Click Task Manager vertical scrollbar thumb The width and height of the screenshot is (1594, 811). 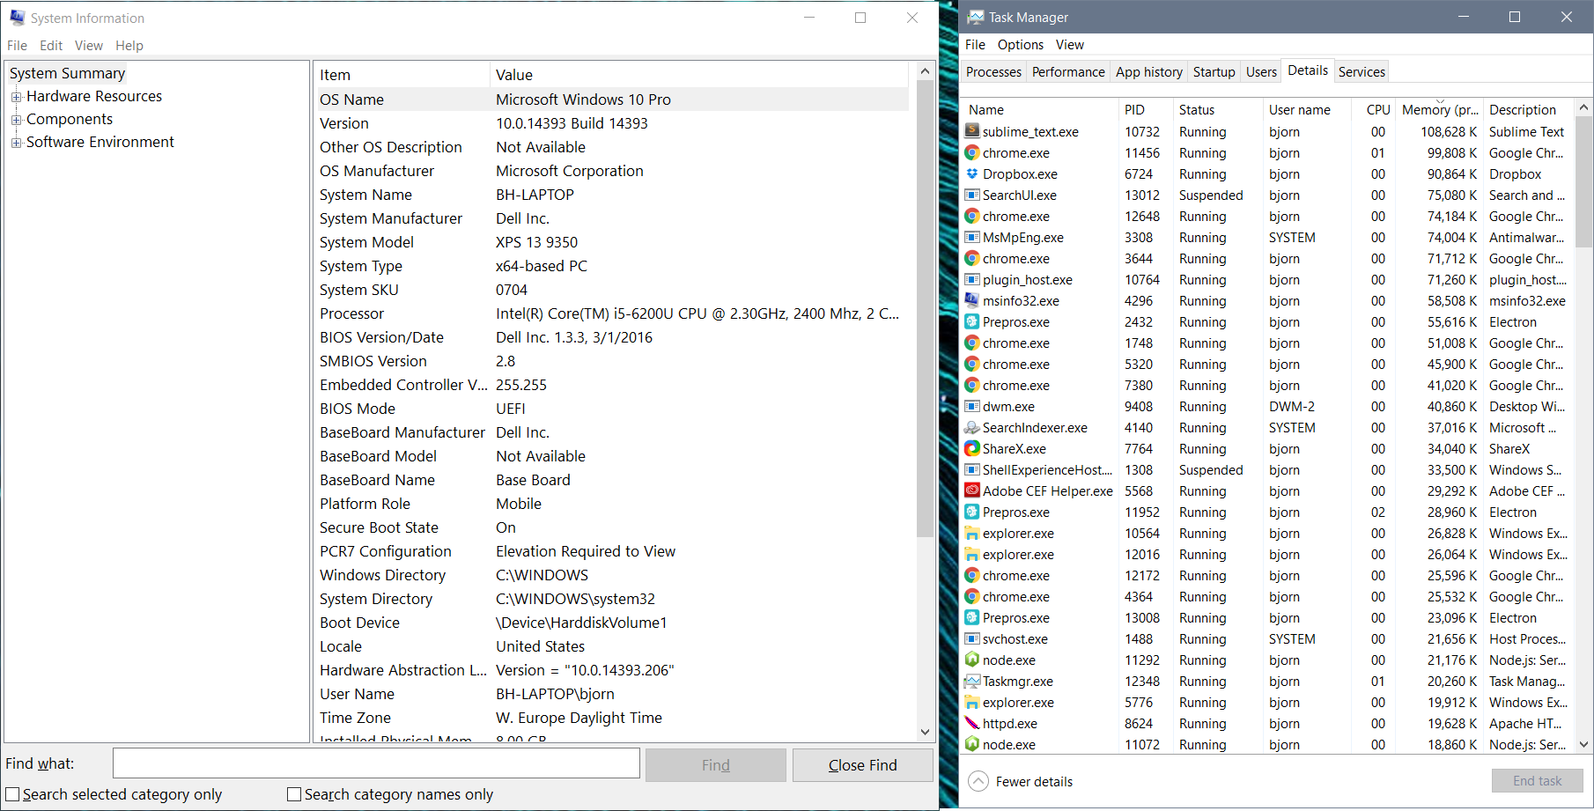(1583, 181)
